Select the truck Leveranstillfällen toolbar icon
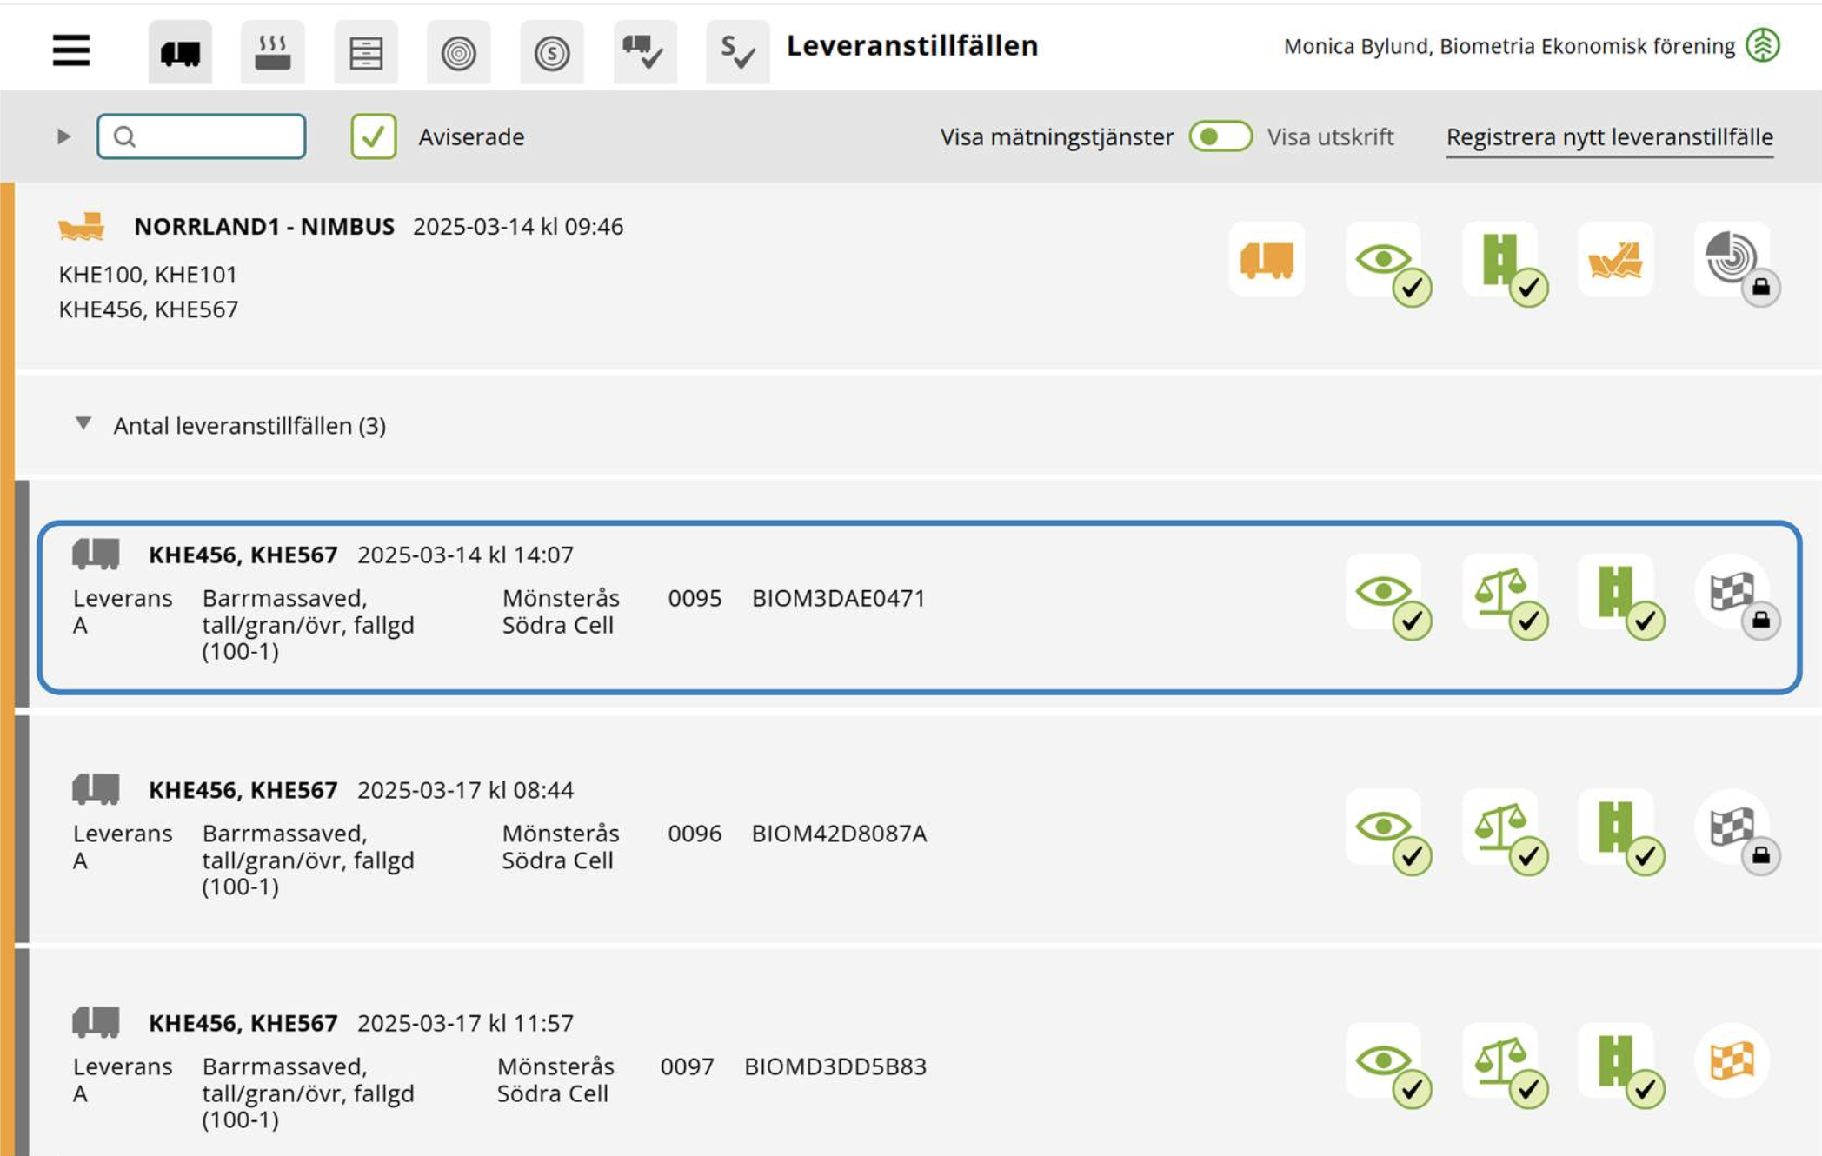This screenshot has height=1156, width=1822. (180, 52)
